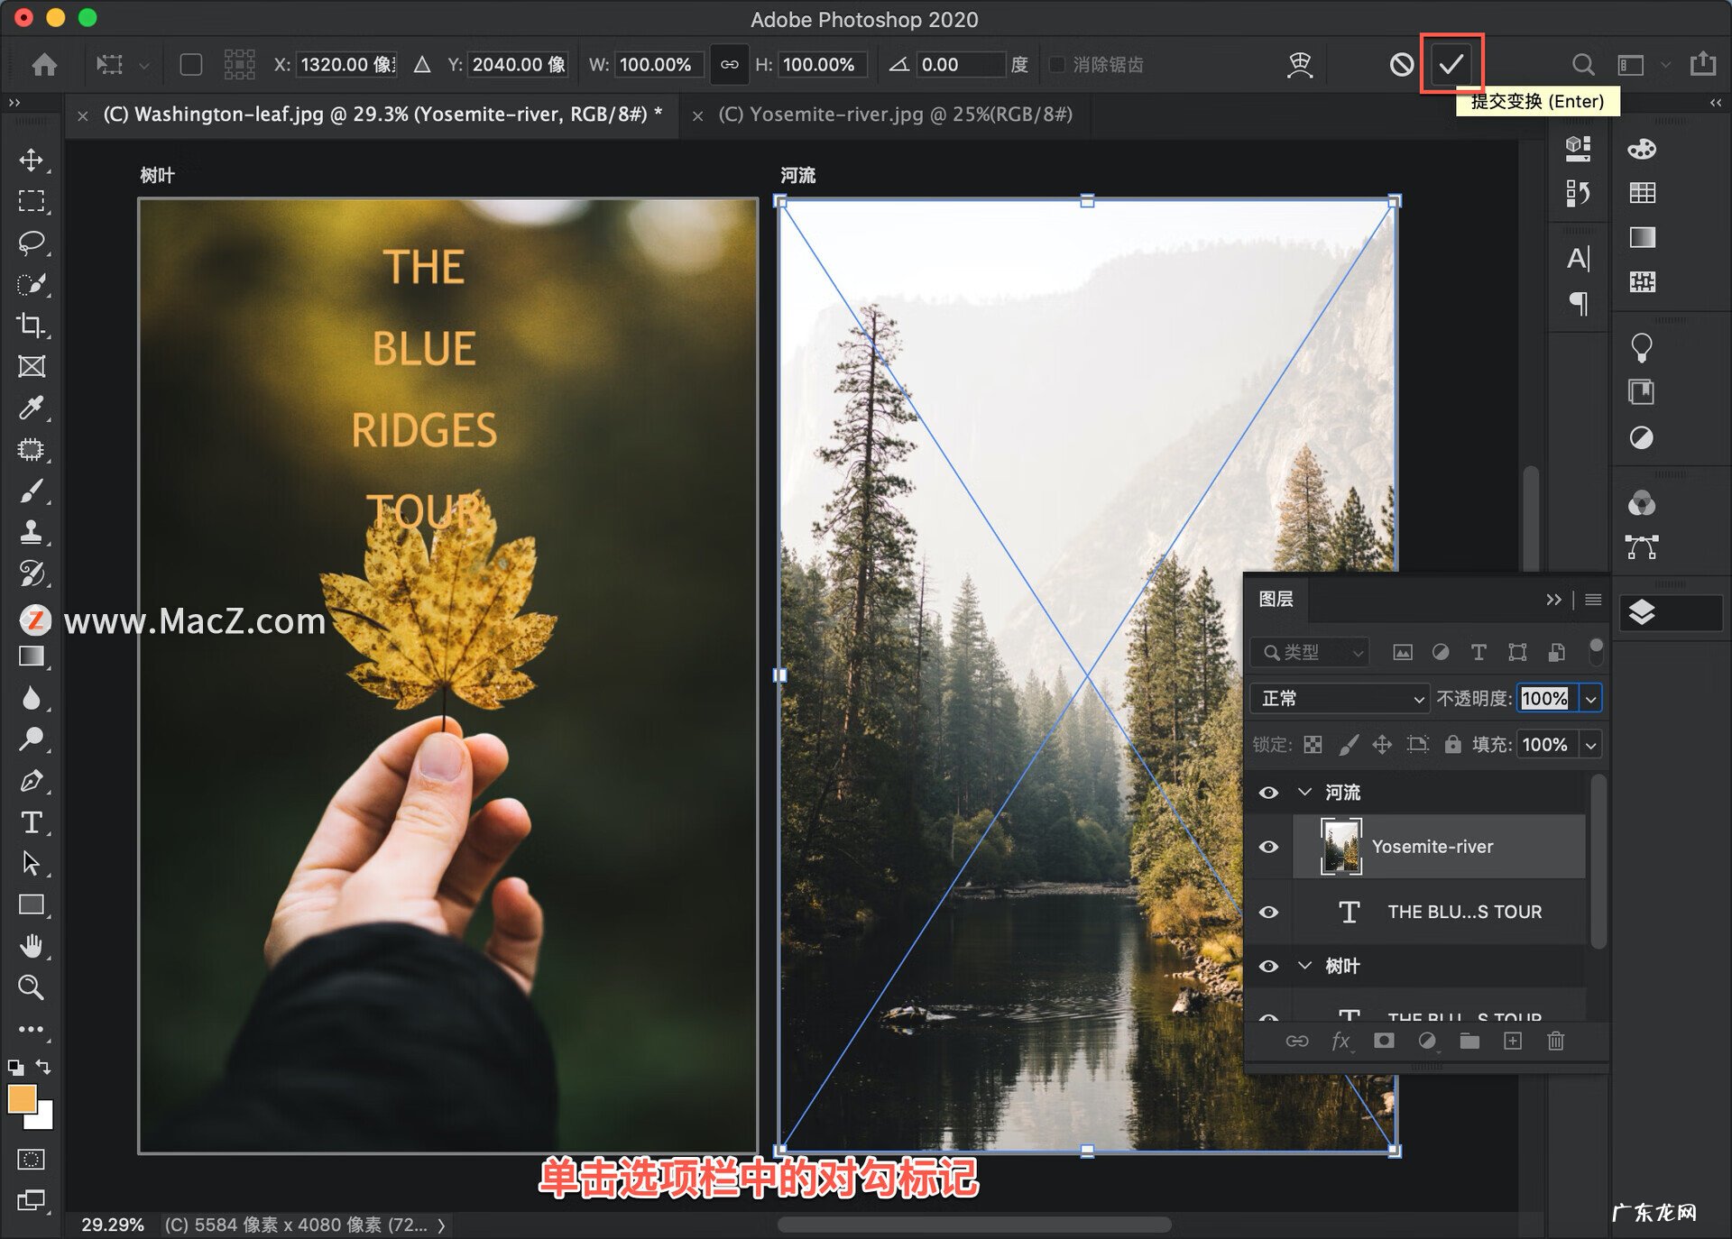The height and width of the screenshot is (1239, 1732).
Task: Toggle maintain aspect ratio link icon
Action: pyautogui.click(x=729, y=64)
